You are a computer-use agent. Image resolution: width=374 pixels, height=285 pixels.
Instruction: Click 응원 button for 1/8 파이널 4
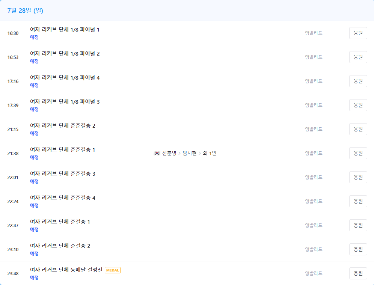tap(358, 81)
